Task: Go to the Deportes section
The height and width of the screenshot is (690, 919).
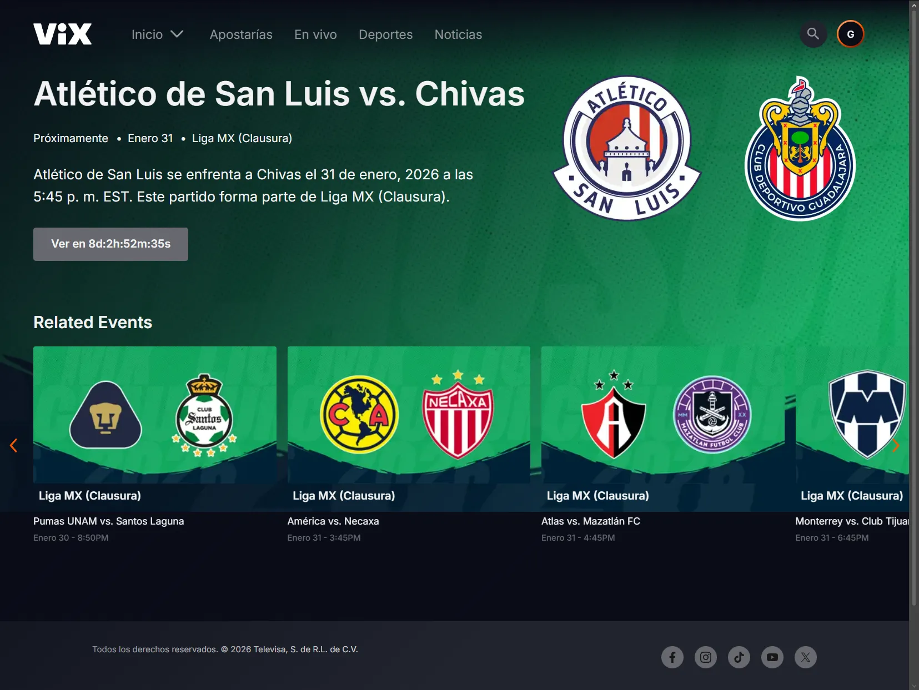Action: [x=385, y=34]
